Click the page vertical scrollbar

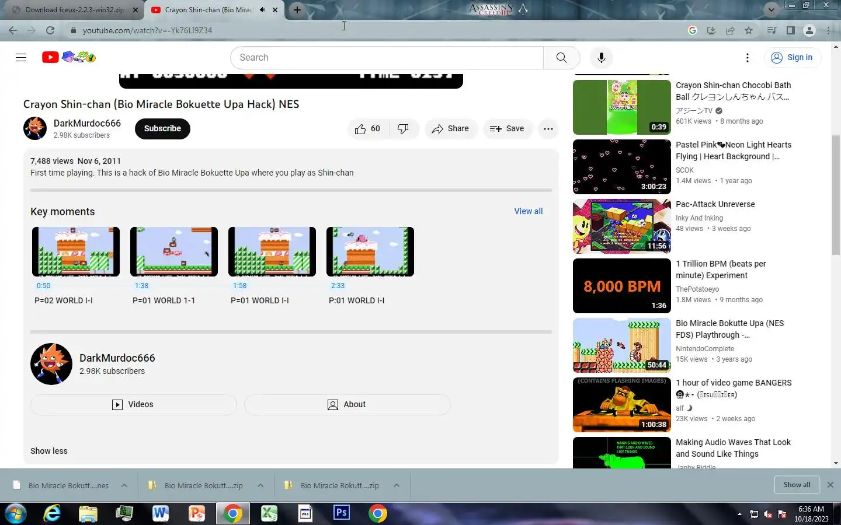click(836, 195)
